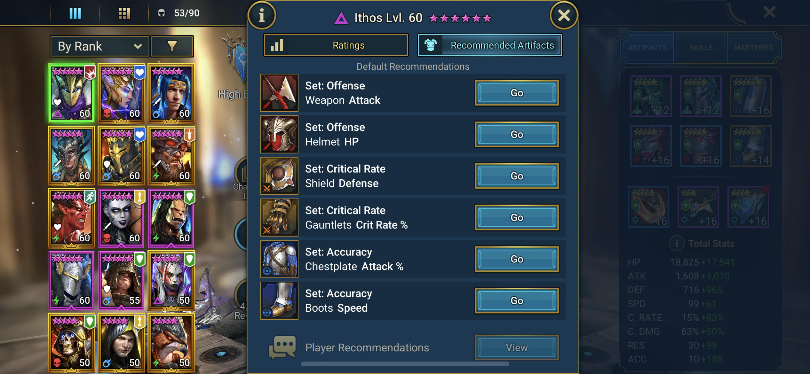
Task: Select the level 55 champion portrait
Action: click(121, 280)
